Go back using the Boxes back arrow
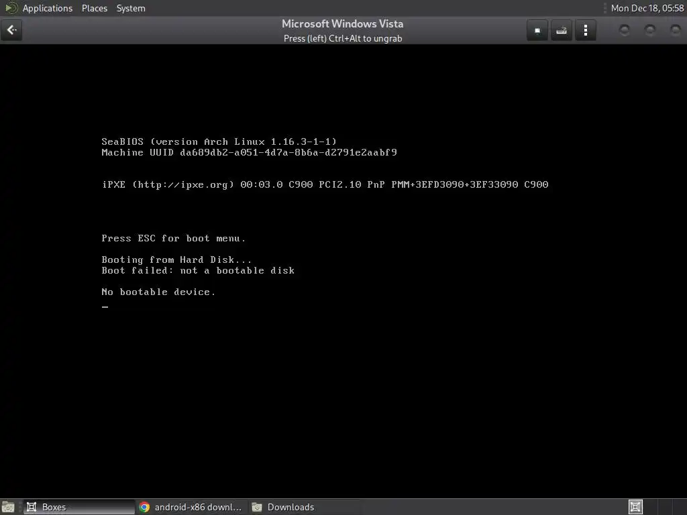The height and width of the screenshot is (515, 687). pos(11,30)
